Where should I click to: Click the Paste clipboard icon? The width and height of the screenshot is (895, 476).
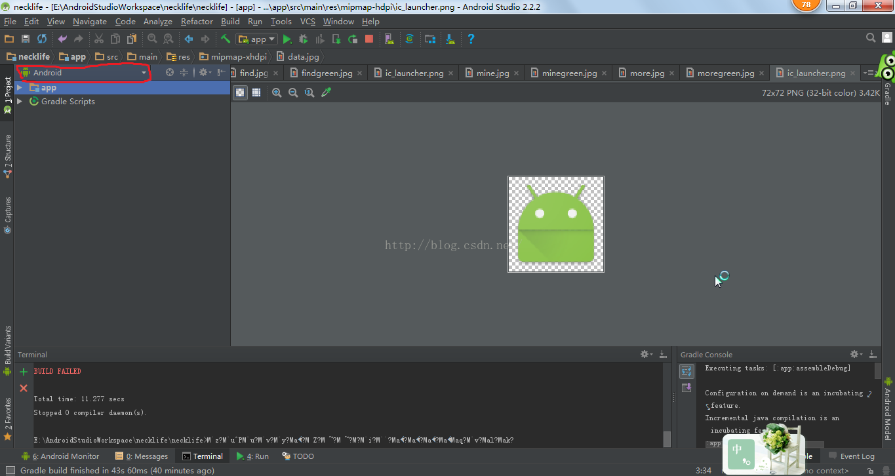pyautogui.click(x=132, y=39)
